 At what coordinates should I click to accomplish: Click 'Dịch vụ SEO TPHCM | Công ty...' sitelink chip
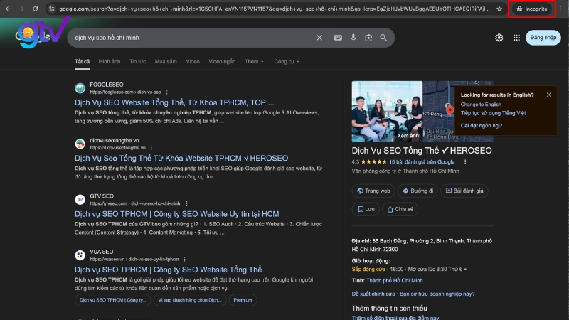pos(112,300)
